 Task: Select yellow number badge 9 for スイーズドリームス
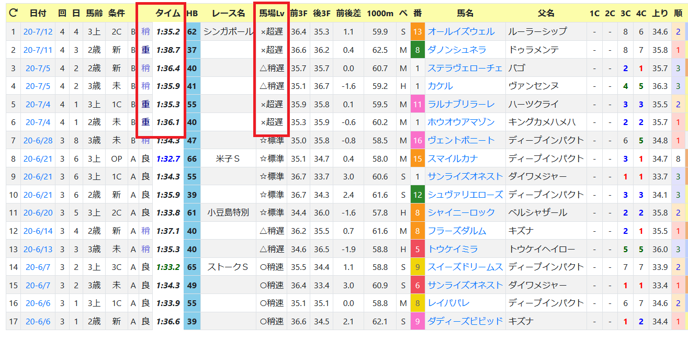(418, 267)
